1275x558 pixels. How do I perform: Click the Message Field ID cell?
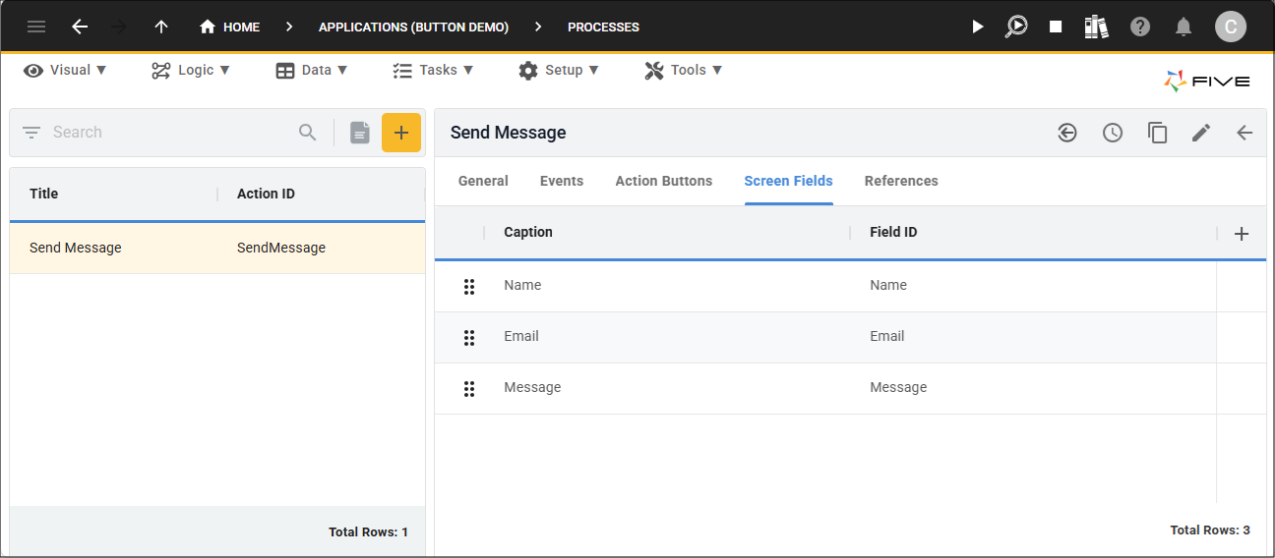898,387
